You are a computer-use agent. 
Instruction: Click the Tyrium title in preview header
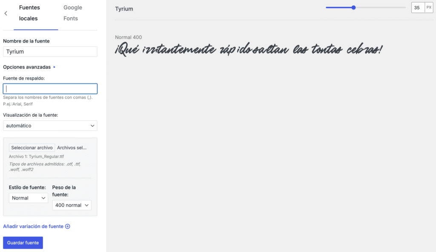point(124,9)
